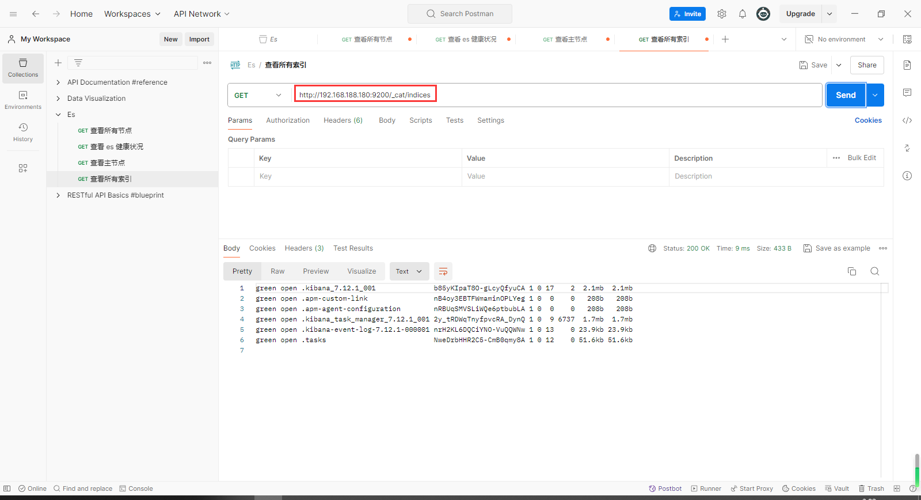Click the Import button

[x=199, y=39]
